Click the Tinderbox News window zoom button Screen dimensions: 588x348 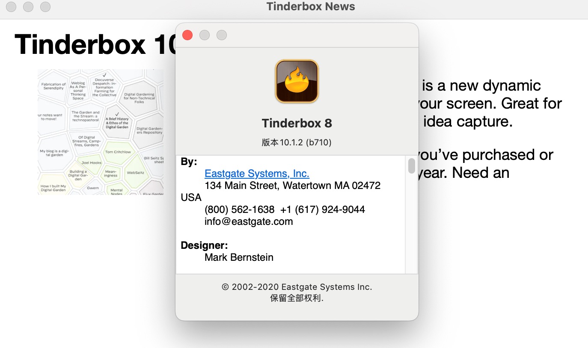(x=45, y=7)
